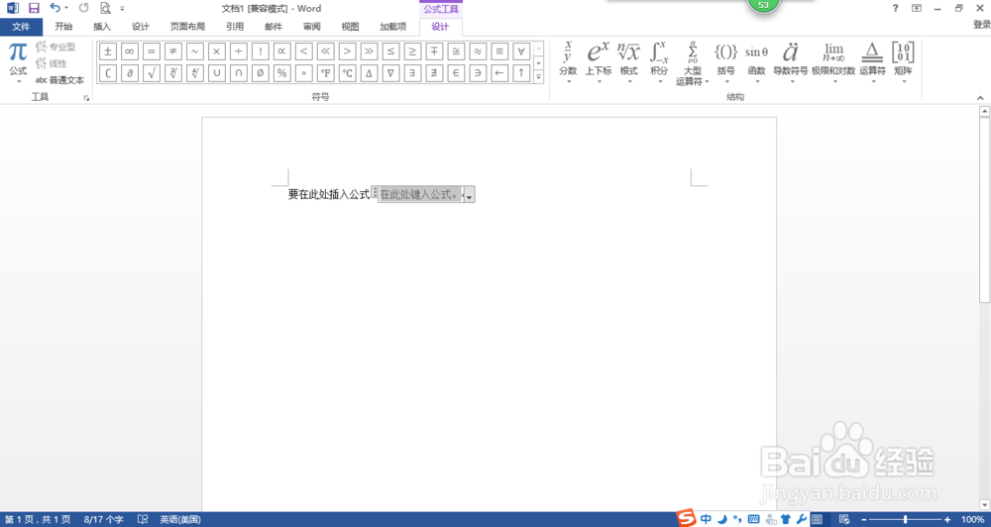Open the Bracket (括号) dropdown

(x=726, y=62)
